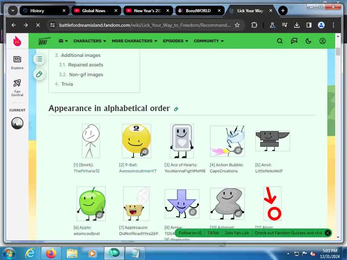This screenshot has height=260, width=347.
Task: Edit the Appearance in alphabetical order section
Action: 176,109
